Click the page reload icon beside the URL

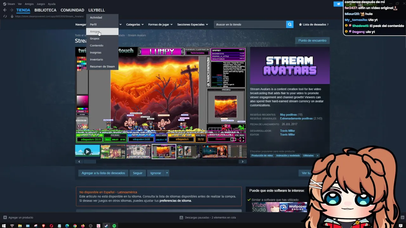5,16
